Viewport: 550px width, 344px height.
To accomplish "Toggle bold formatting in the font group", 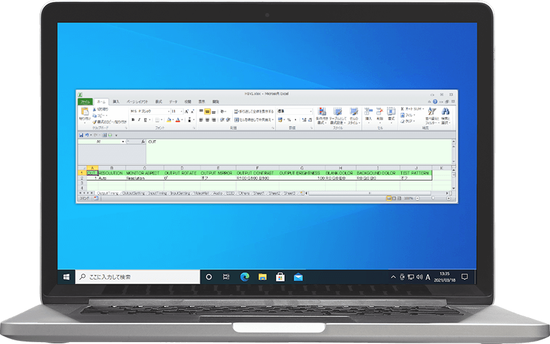I will click(132, 120).
